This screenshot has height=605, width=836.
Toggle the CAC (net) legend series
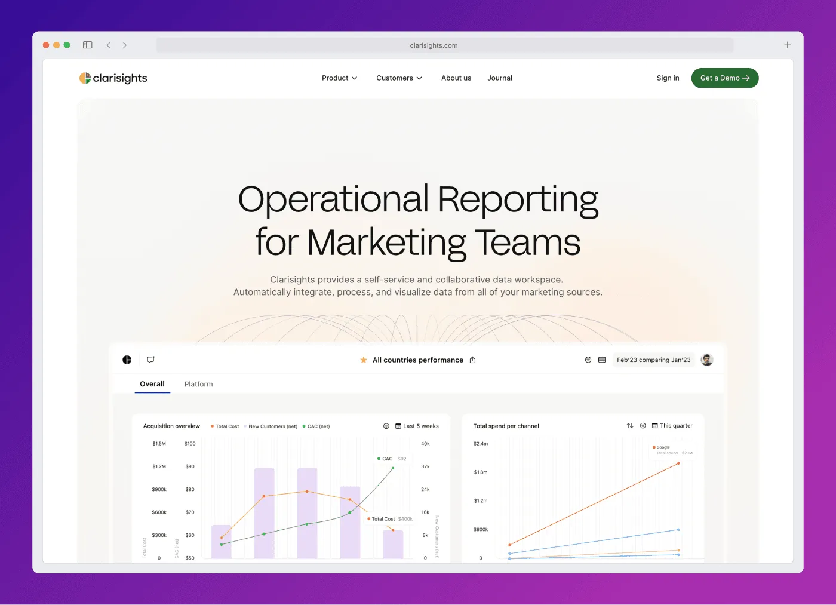click(316, 426)
